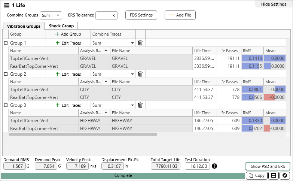Remove Group 3 using trash icon
Viewport: 293px width, 181px height.
coord(140,105)
